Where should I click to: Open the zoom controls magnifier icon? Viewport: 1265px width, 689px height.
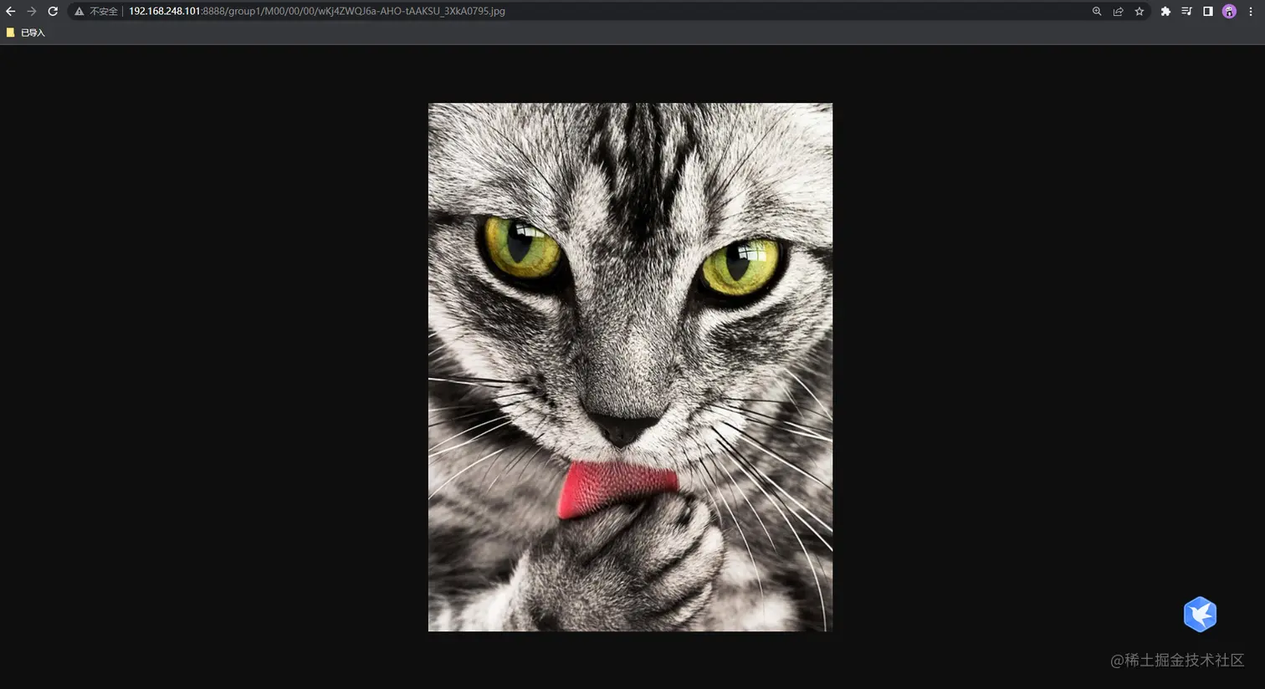1097,11
